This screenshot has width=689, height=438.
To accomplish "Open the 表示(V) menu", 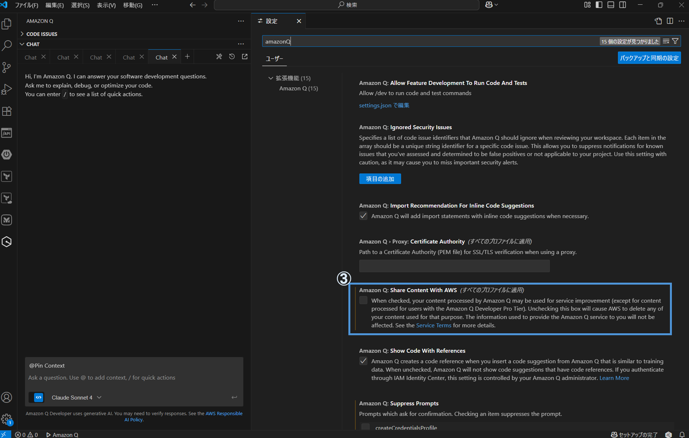I will point(106,5).
